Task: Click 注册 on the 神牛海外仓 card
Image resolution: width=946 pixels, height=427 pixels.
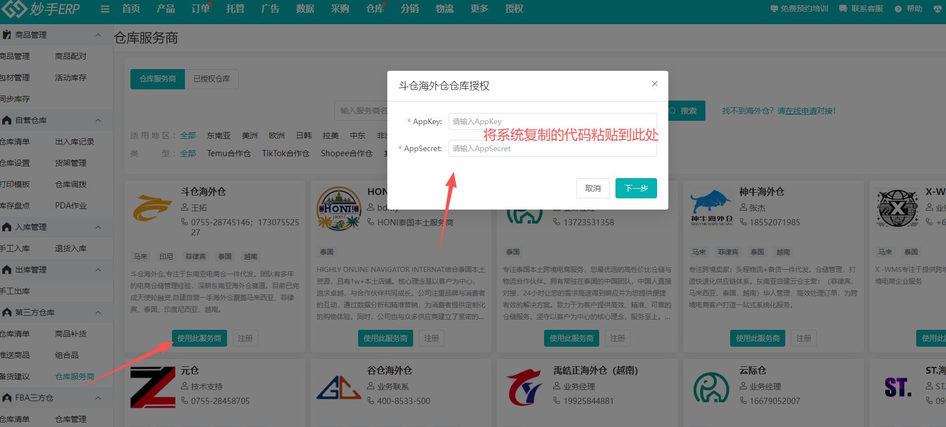Action: 804,338
